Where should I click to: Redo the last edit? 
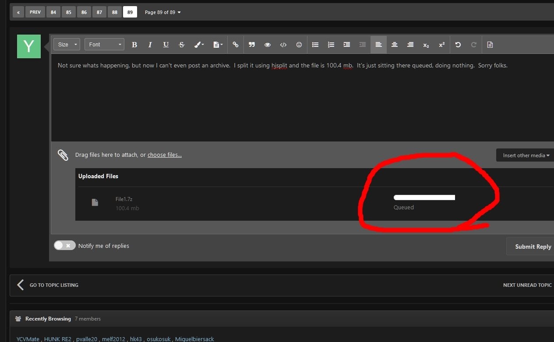pyautogui.click(x=474, y=45)
